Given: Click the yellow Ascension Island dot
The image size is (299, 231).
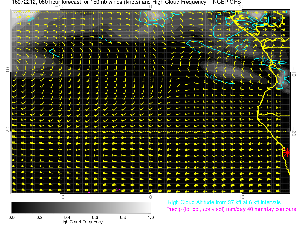Looking at the screenshot, I should 20,60.
